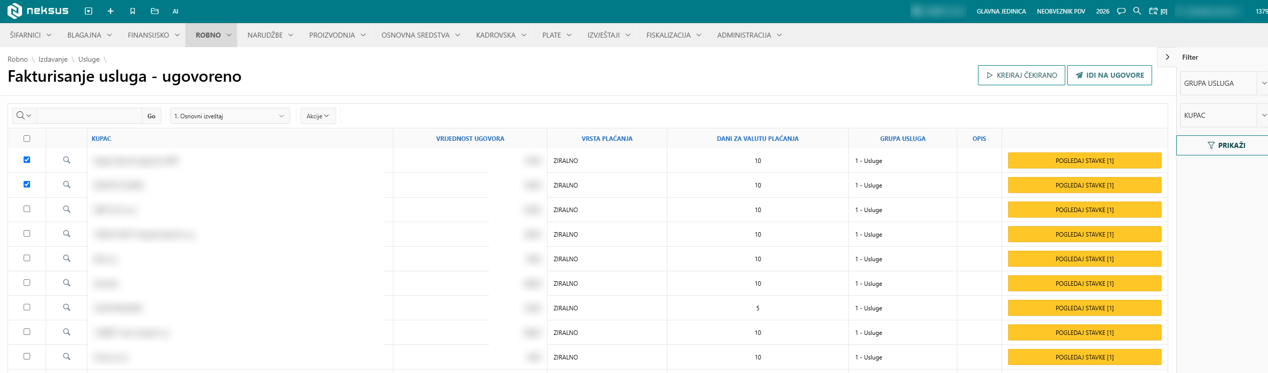Click the plus icon in top bar
Viewport: 1268px width, 373px height.
tap(110, 11)
